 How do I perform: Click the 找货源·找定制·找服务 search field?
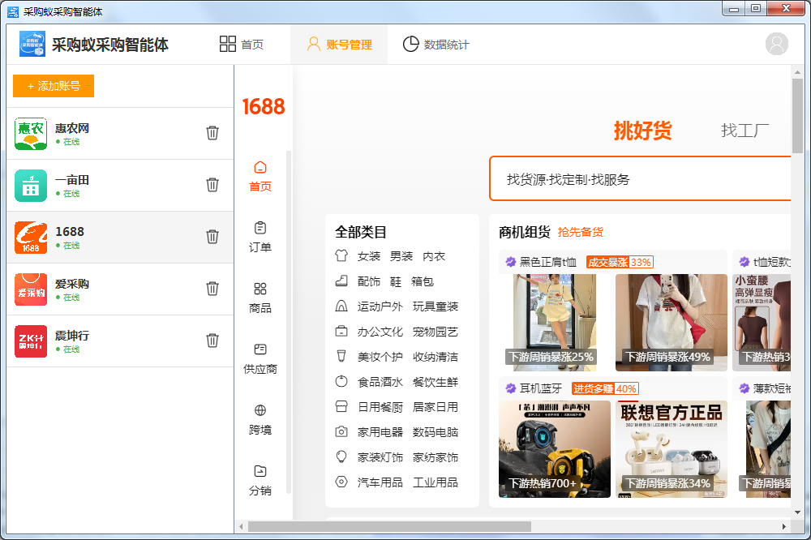click(x=641, y=179)
